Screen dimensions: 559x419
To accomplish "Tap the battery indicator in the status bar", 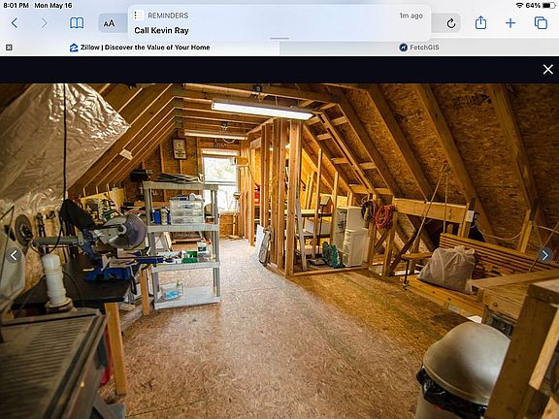I will tap(548, 6).
